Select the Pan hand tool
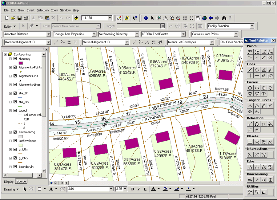Viewport: 277px width, 200px height. [198, 18]
